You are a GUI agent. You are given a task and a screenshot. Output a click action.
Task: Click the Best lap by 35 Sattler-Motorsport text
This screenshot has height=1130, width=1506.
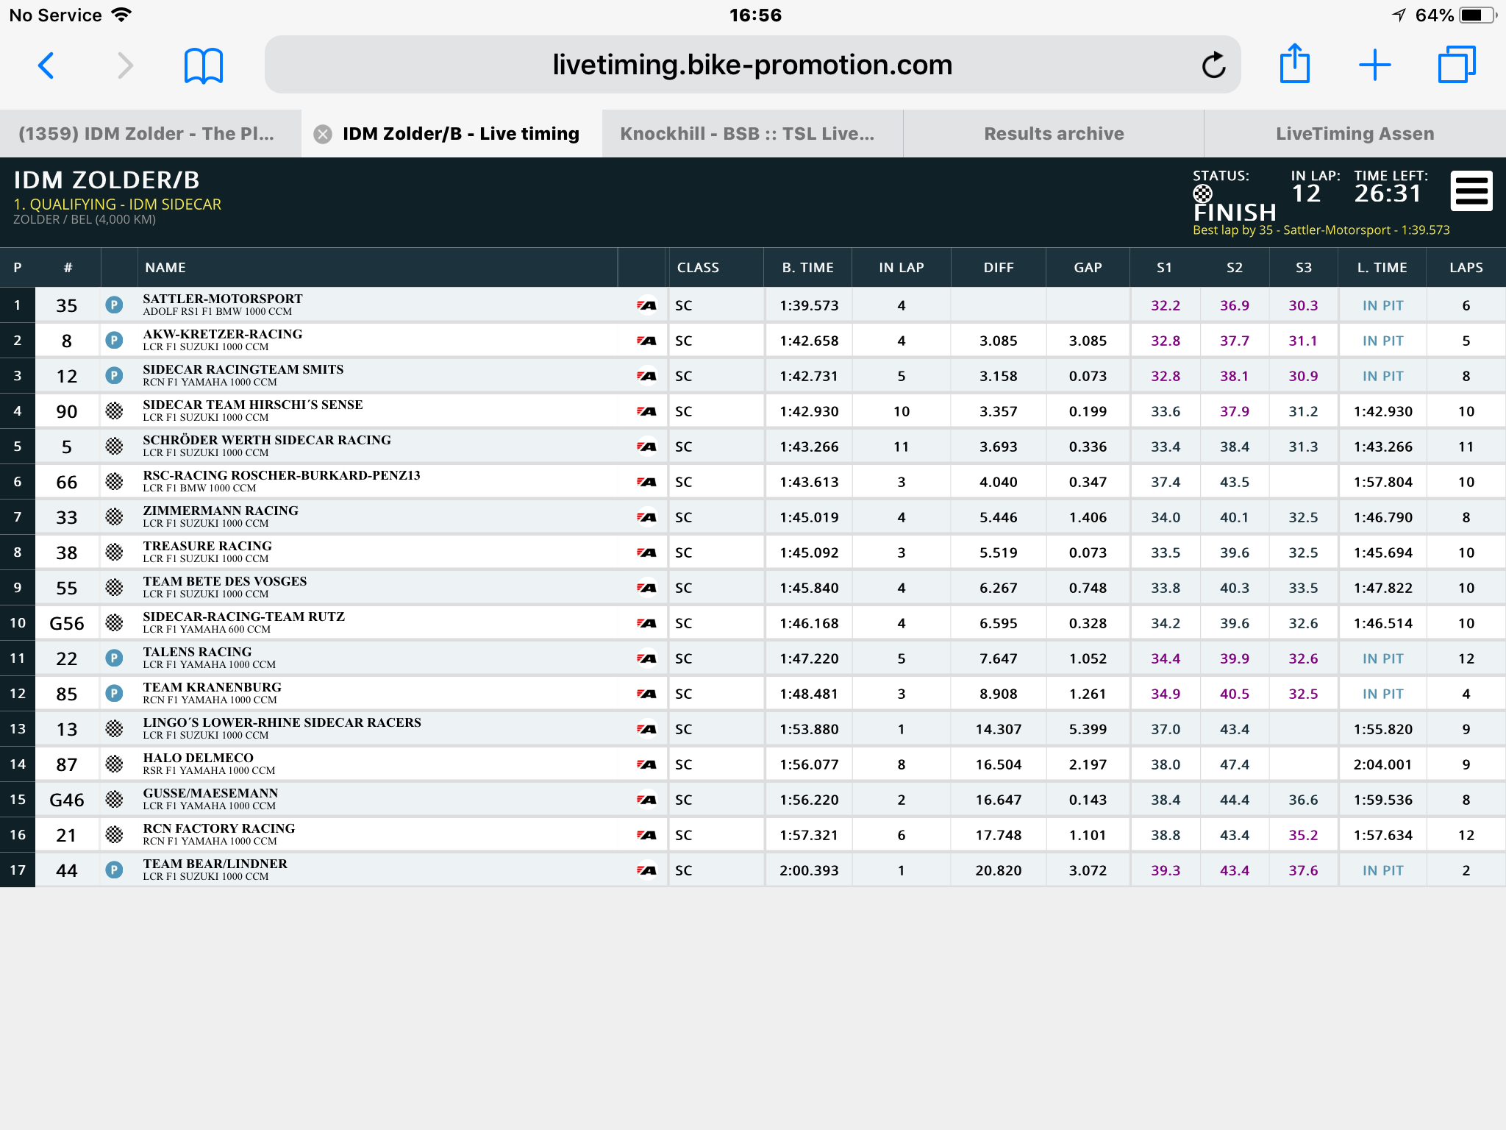[1321, 230]
